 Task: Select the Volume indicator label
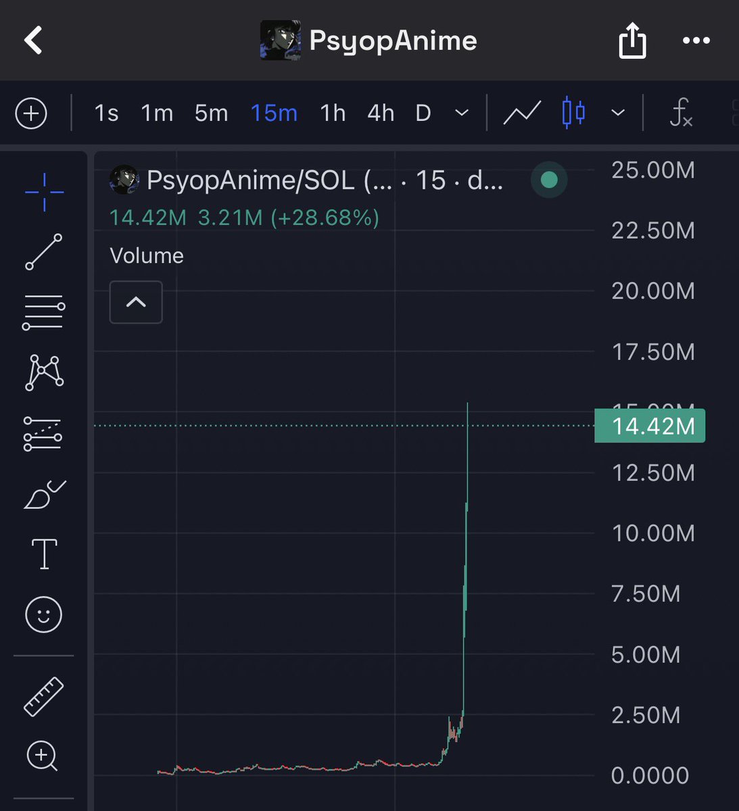147,255
